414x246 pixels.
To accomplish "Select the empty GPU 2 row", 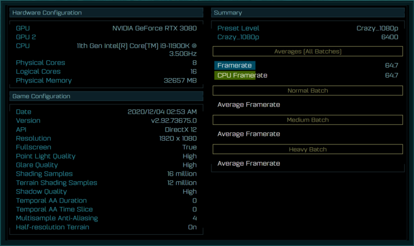I will click(106, 37).
